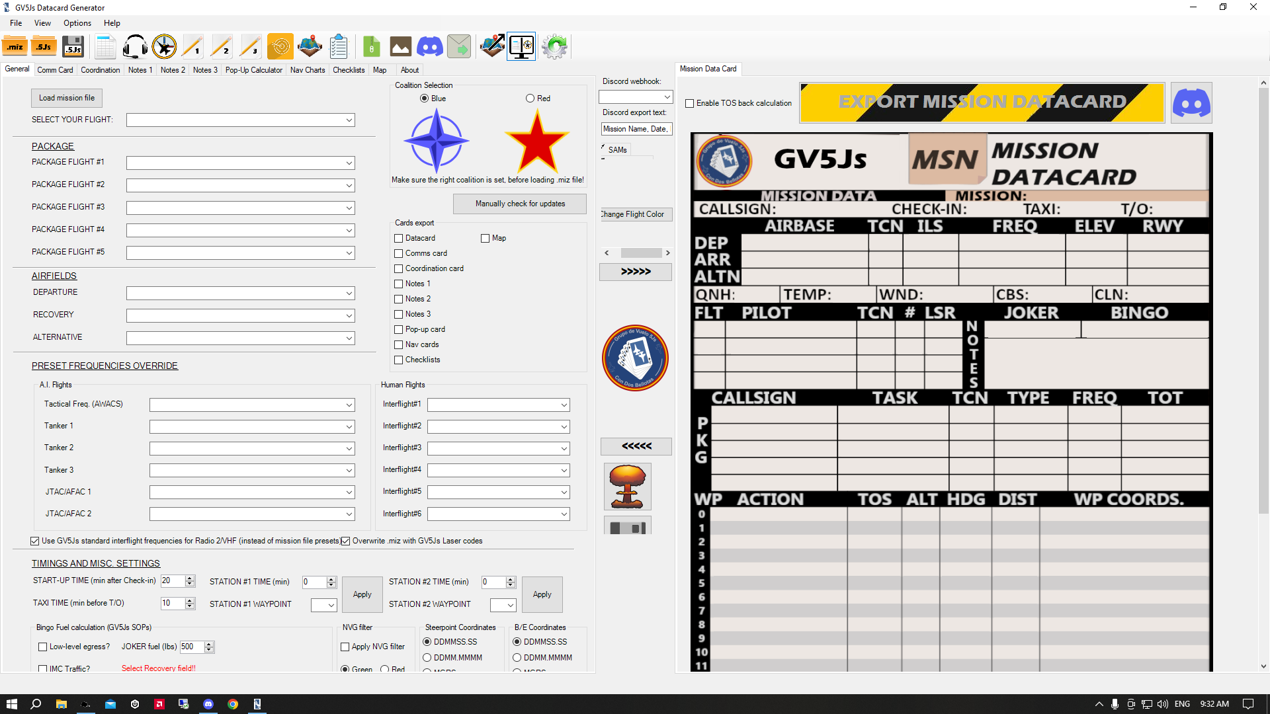Open the headset comms icon in toolbar
Screen dimensions: 1270x714
[x=135, y=46]
